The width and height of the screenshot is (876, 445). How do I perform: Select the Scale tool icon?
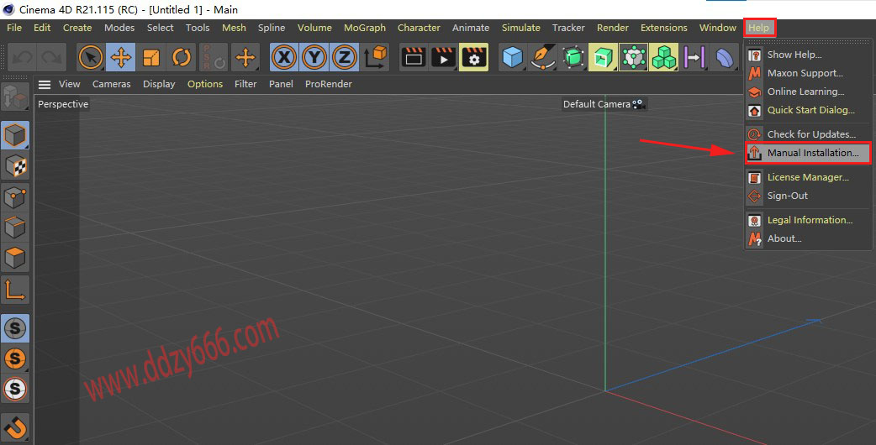[150, 57]
